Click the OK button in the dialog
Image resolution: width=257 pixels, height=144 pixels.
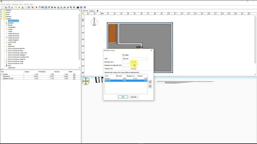click(x=123, y=97)
